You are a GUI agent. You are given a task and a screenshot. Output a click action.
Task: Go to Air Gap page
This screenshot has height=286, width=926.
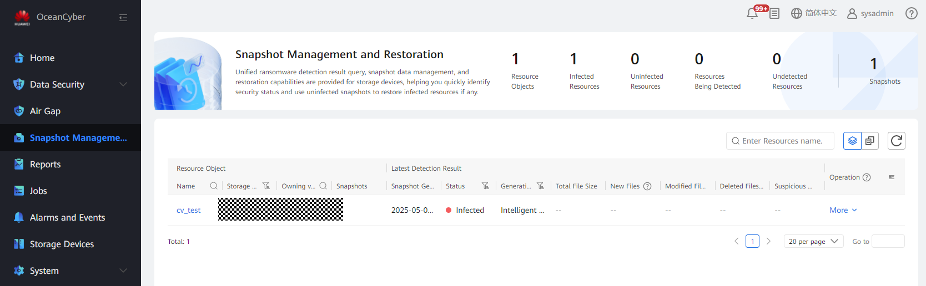[45, 111]
